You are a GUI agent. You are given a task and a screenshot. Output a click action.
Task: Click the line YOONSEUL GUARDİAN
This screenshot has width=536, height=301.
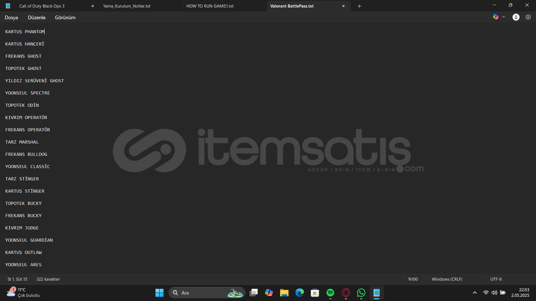tap(29, 240)
